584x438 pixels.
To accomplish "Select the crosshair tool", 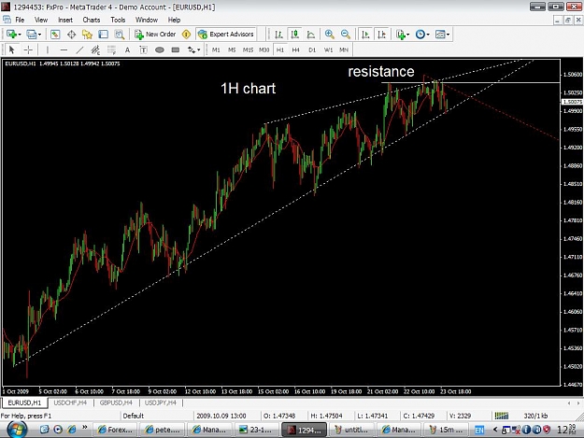I will click(x=28, y=49).
